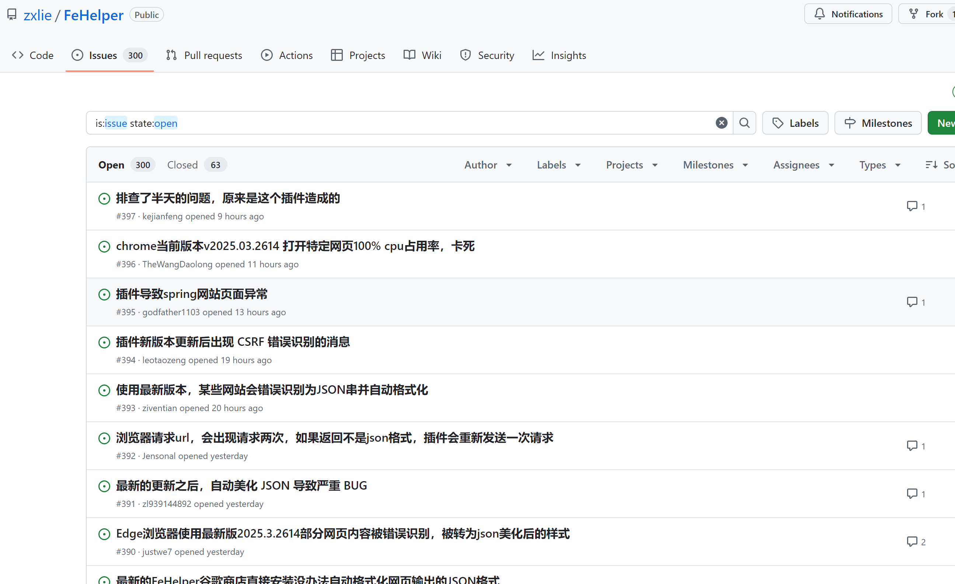Expand the Types filter dropdown
The image size is (955, 584).
tap(880, 165)
